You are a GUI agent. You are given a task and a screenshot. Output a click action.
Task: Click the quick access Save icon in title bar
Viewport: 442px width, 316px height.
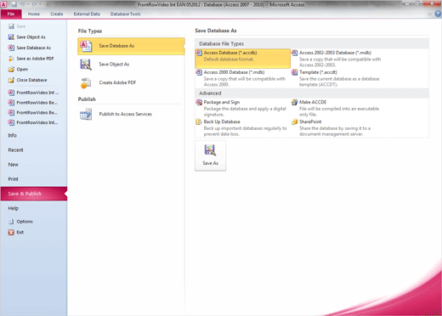tap(14, 4)
